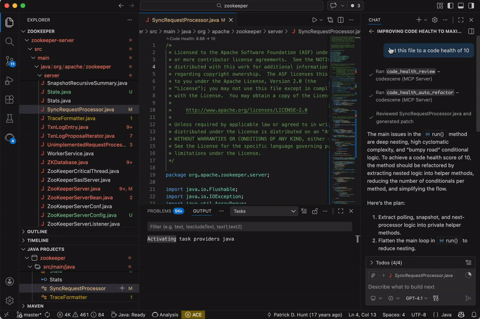Collapse the zookeeper-server folder
This screenshot has width=480, height=319.
[x=27, y=40]
